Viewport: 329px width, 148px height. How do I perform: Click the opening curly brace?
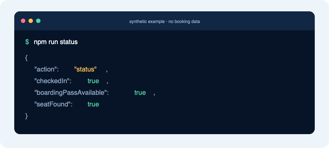26,58
